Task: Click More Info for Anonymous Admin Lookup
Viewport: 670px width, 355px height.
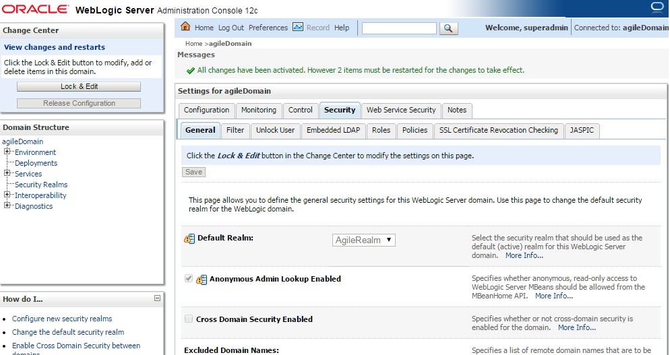Action: pos(554,296)
